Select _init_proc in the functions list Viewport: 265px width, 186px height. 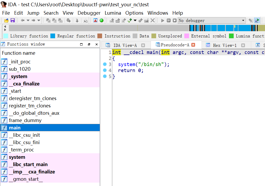click(x=50, y=62)
